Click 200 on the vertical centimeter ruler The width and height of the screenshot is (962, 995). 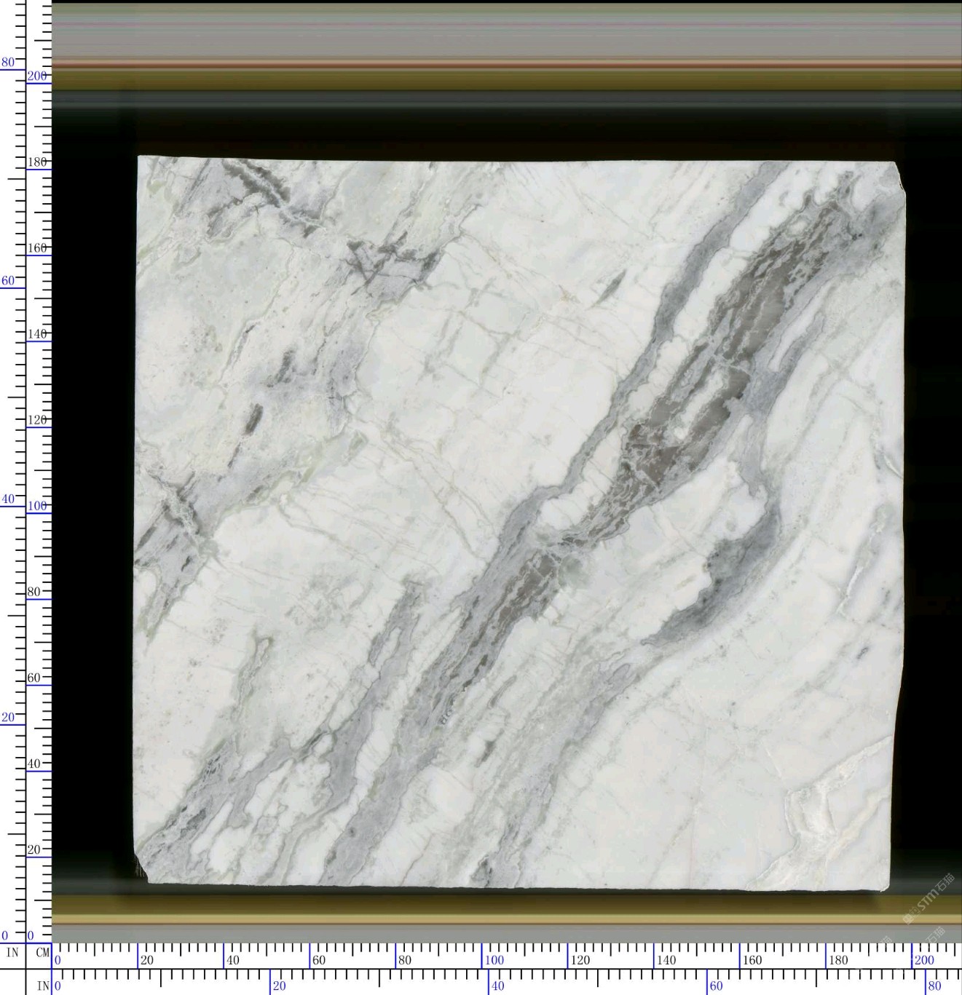[36, 76]
